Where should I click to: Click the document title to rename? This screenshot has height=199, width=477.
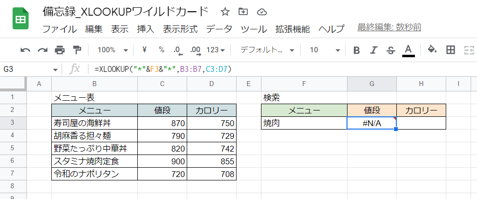coord(126,12)
